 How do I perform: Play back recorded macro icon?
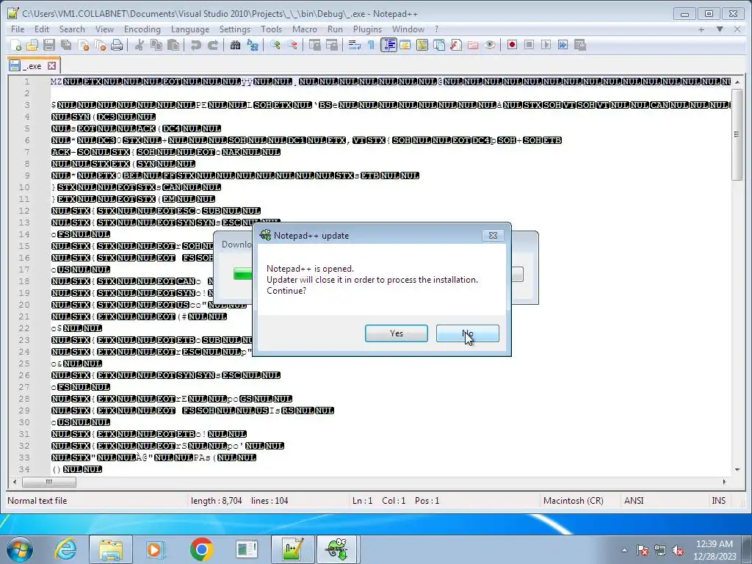click(x=546, y=45)
